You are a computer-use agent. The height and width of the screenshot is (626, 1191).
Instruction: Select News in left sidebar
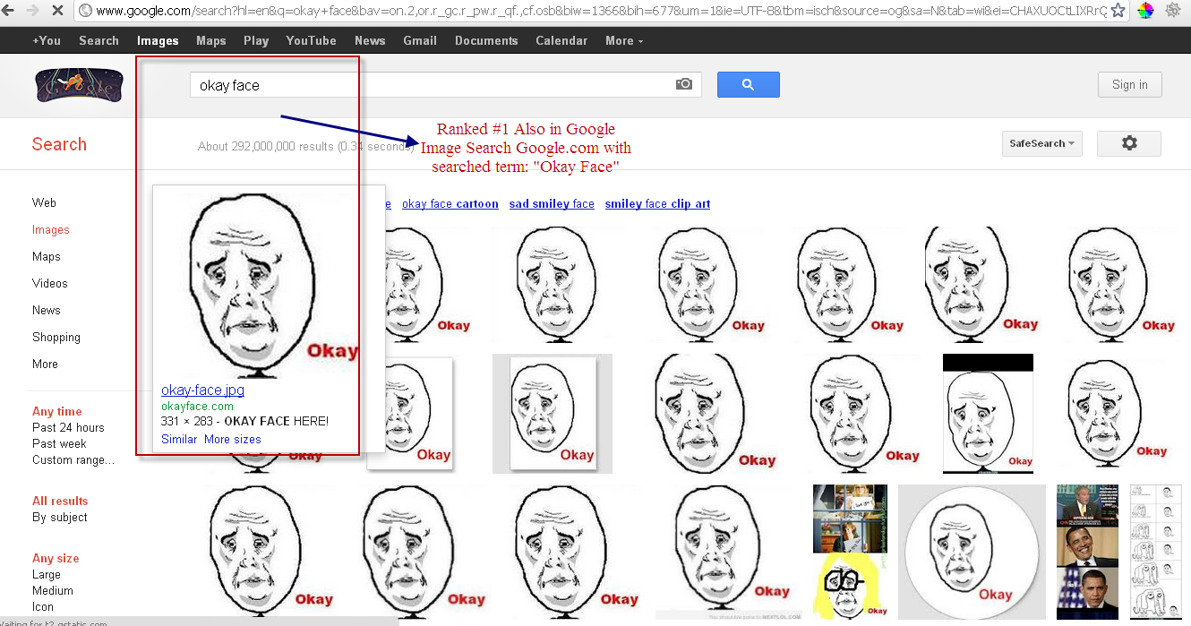[x=47, y=310]
